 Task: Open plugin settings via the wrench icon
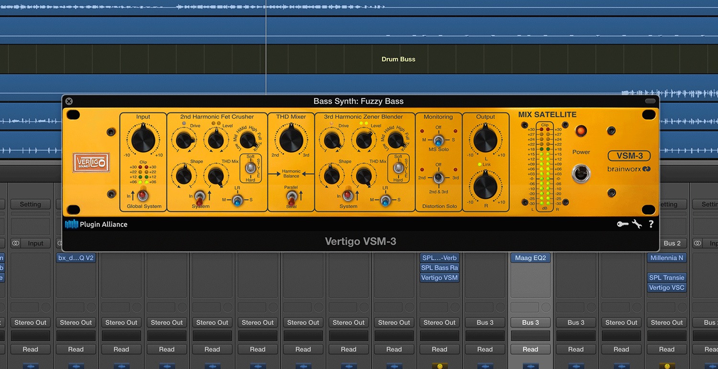(637, 224)
